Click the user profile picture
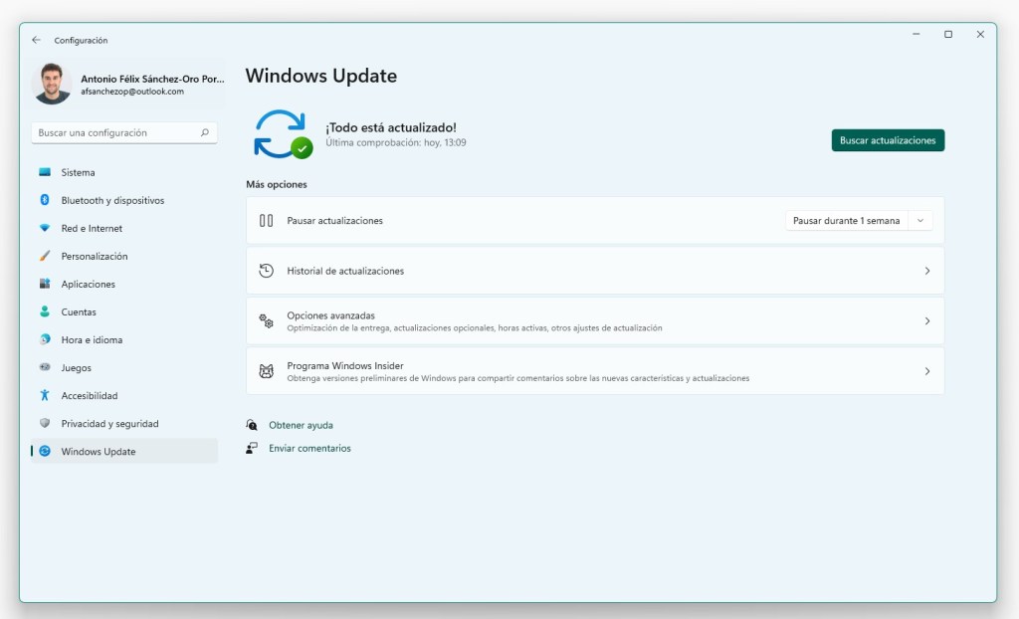1019x619 pixels. (52, 85)
